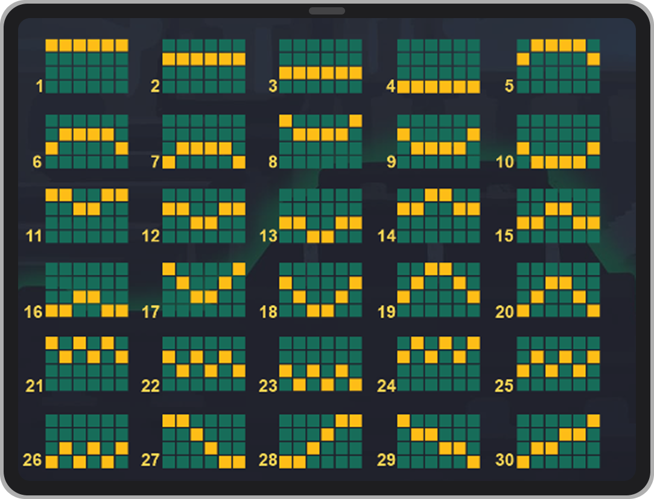Click payline 1 pattern diagram
The height and width of the screenshot is (499, 654).
(87, 66)
